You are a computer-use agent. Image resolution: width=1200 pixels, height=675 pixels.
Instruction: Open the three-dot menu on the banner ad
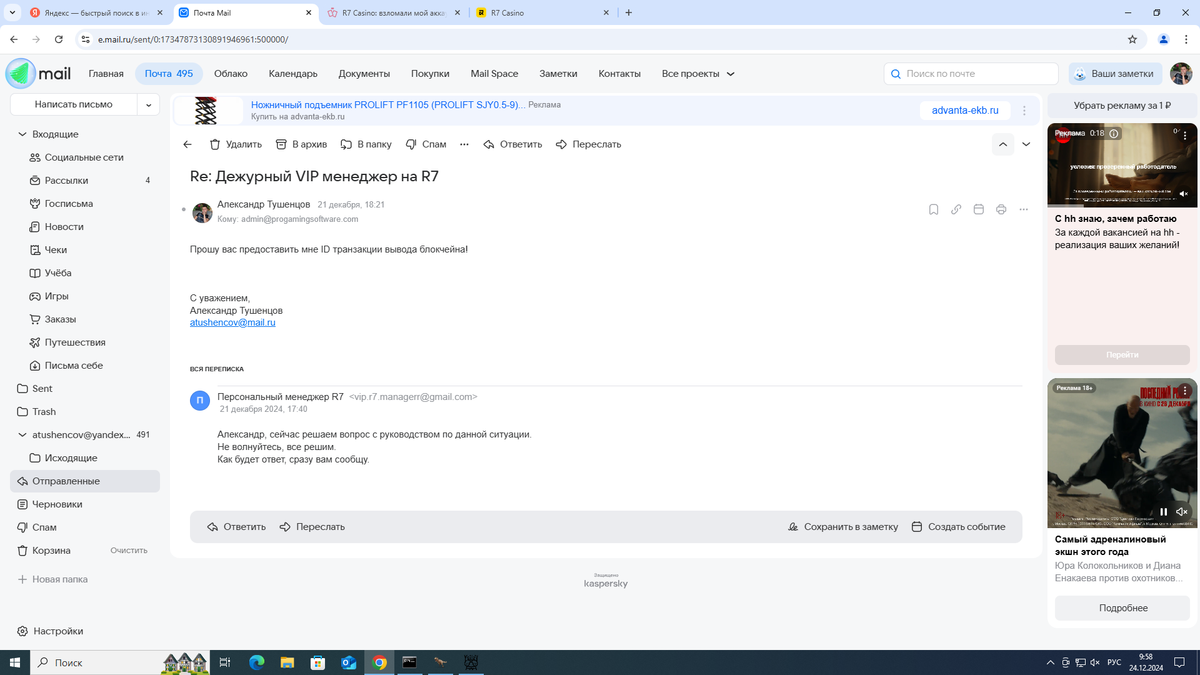pos(1024,111)
